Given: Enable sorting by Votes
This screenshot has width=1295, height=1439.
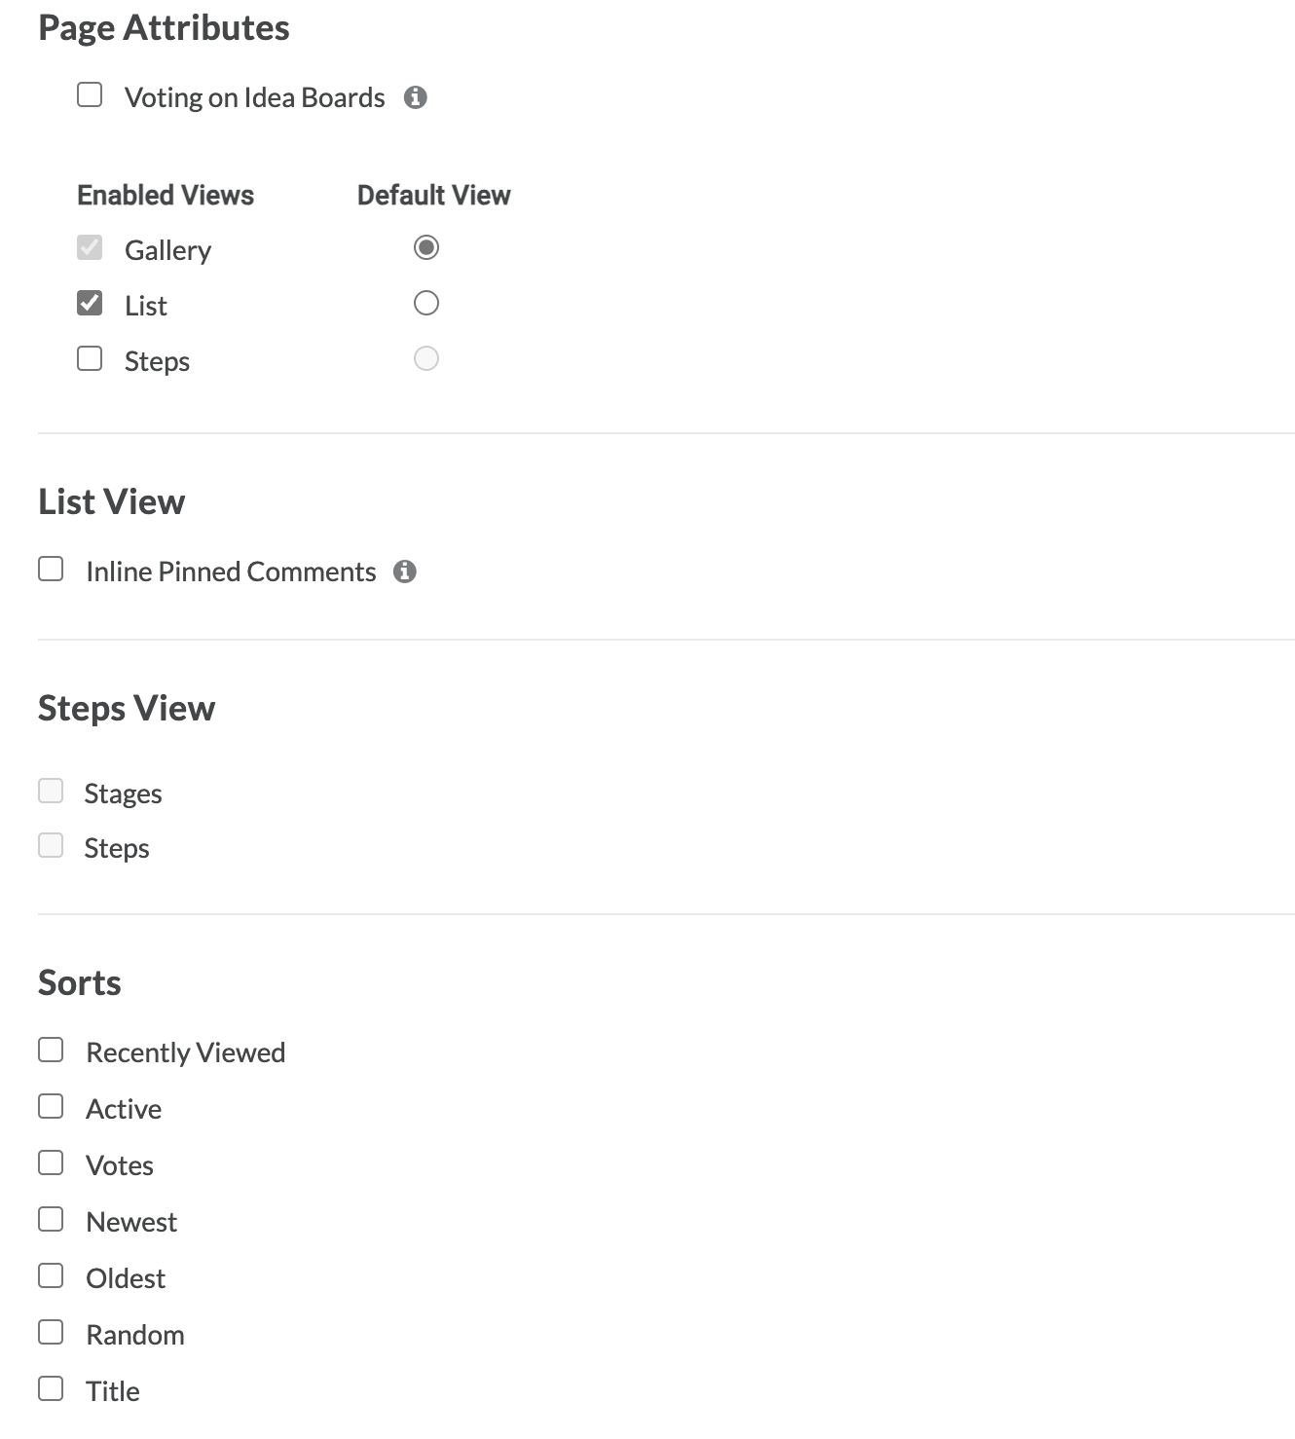Looking at the screenshot, I should 51,1162.
